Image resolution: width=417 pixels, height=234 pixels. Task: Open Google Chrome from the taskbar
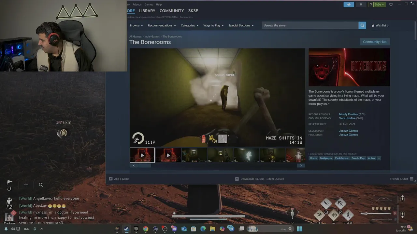pos(146,229)
